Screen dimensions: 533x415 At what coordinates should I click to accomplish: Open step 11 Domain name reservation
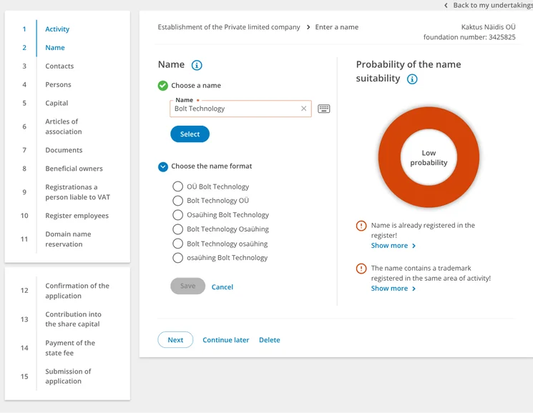point(68,239)
